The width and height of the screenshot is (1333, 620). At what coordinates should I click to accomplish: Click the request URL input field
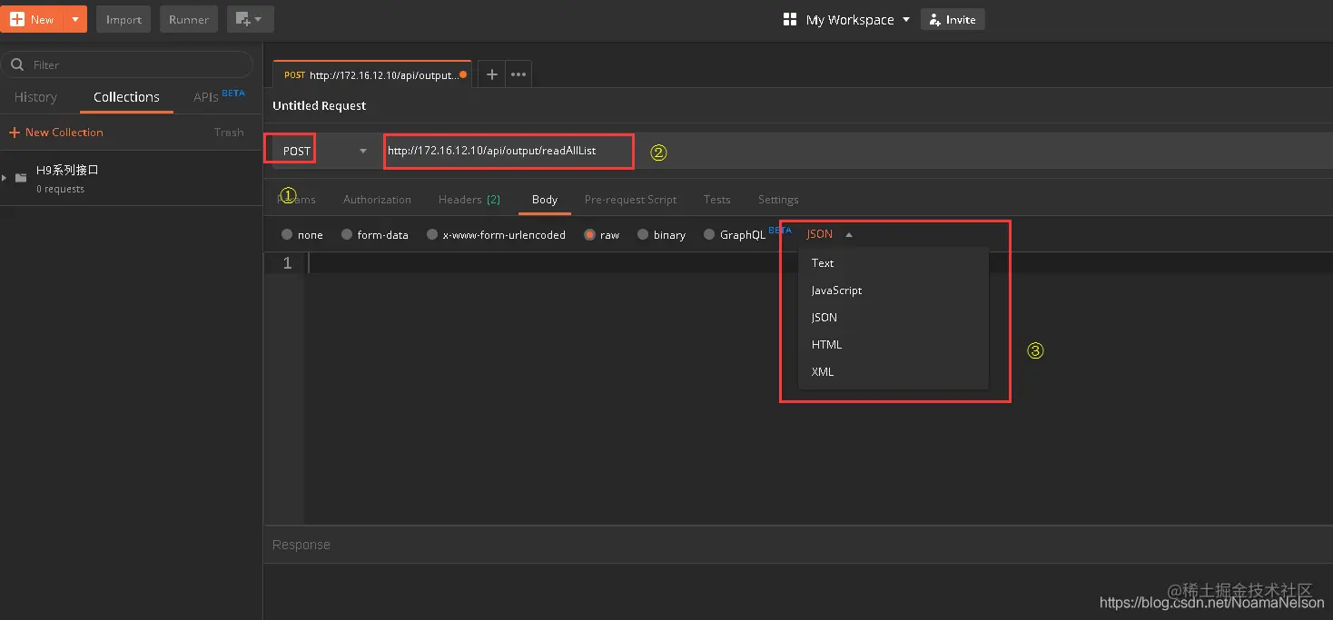pos(508,151)
